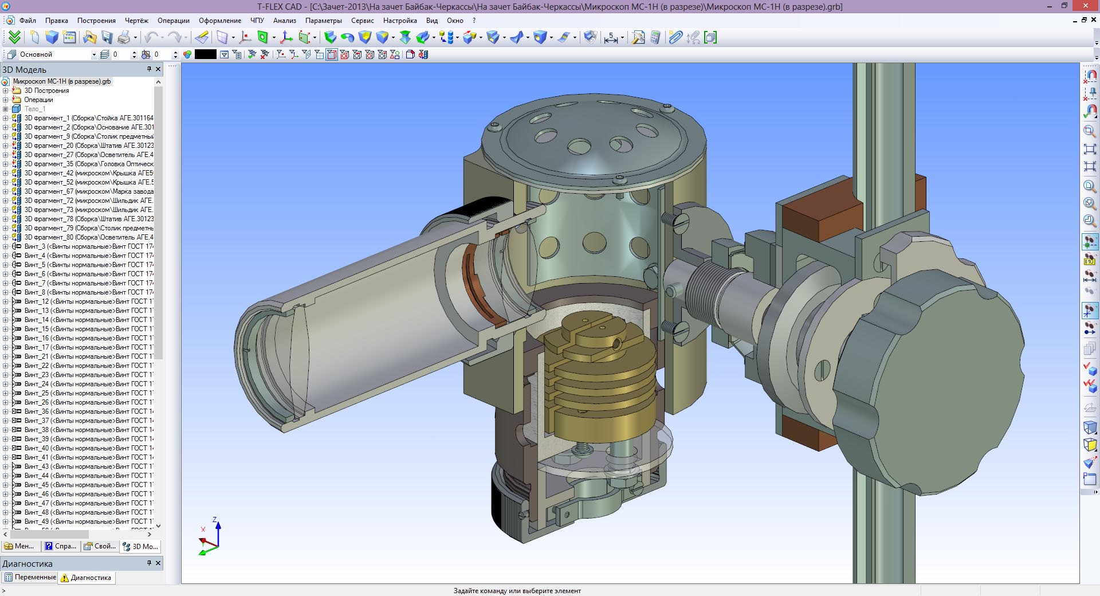The height and width of the screenshot is (596, 1100).
Task: Open the Оформление menu
Action: [220, 20]
